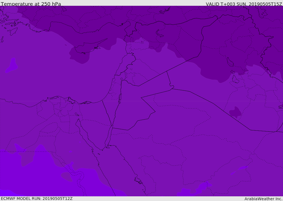Image resolution: width=283 pixels, height=201 pixels.
Task: Click the light violet patch in the Mediterranean Sea
Action: (x=12, y=66)
